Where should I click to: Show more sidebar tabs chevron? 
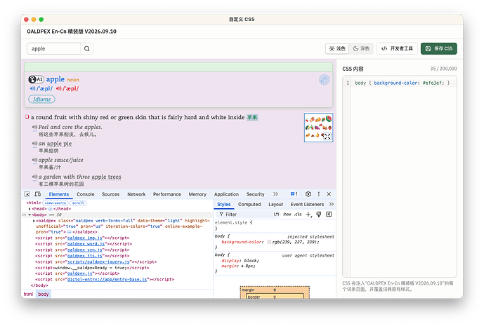pyautogui.click(x=331, y=204)
